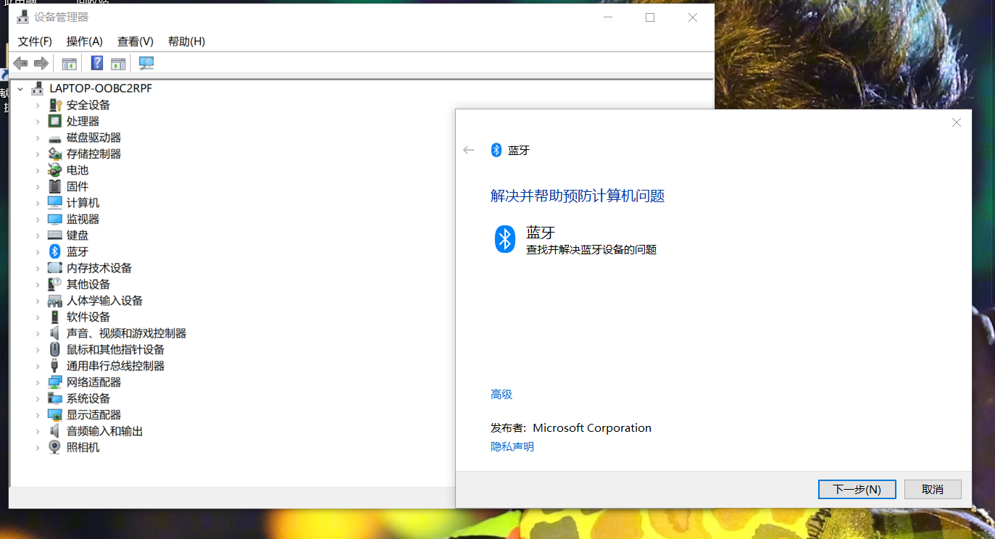The width and height of the screenshot is (995, 539).
Task: Open the 高级 link in troubleshooter
Action: [501, 394]
